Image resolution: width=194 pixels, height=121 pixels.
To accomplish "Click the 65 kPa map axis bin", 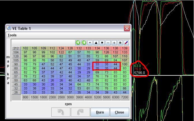I will pos(16,72).
